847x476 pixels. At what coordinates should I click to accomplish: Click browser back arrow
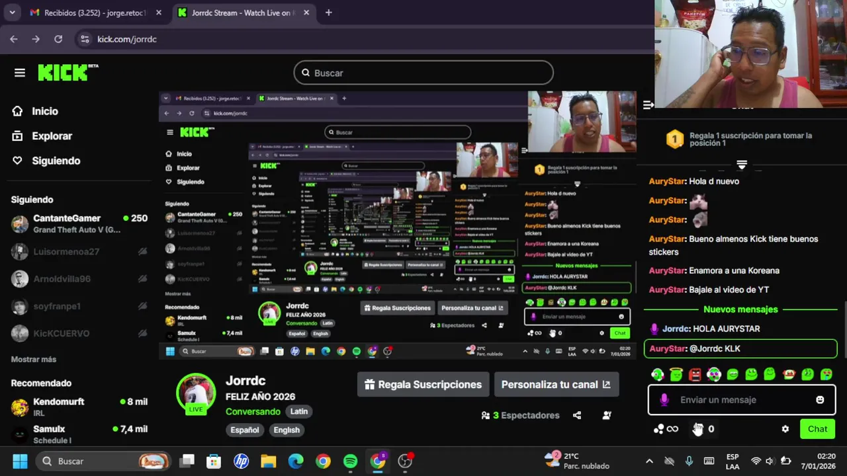tap(14, 39)
